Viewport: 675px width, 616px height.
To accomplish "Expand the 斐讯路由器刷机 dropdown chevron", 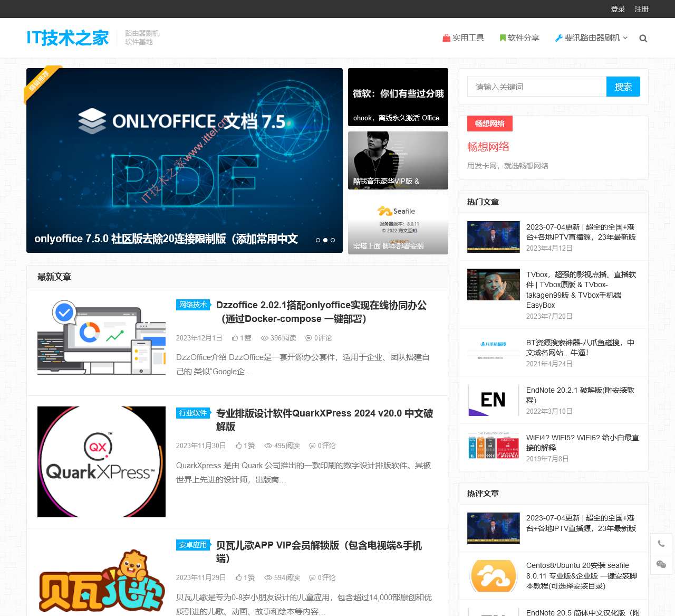I will [624, 37].
